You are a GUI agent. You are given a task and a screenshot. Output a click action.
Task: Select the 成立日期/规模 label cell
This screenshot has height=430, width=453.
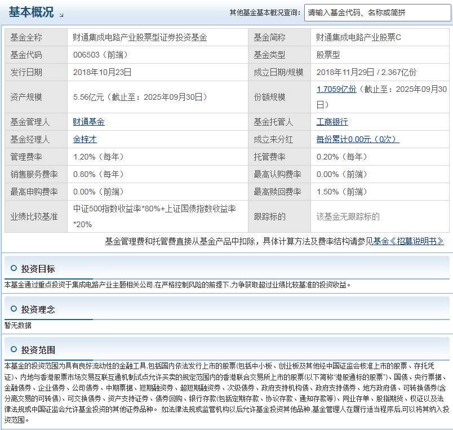tap(279, 72)
